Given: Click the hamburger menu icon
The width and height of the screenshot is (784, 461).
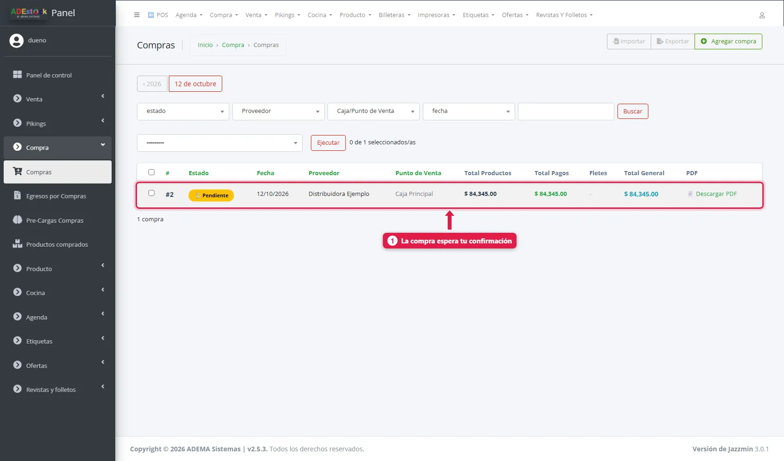Looking at the screenshot, I should point(137,15).
